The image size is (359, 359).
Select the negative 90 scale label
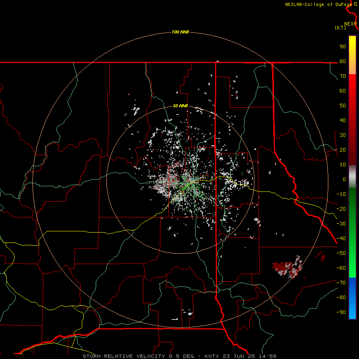click(341, 312)
